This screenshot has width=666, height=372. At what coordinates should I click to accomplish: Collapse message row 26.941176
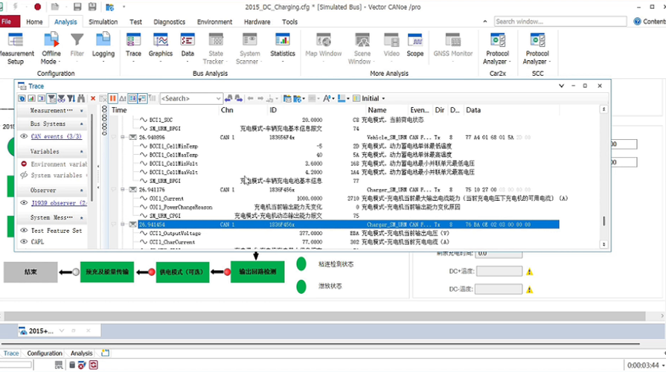(122, 190)
